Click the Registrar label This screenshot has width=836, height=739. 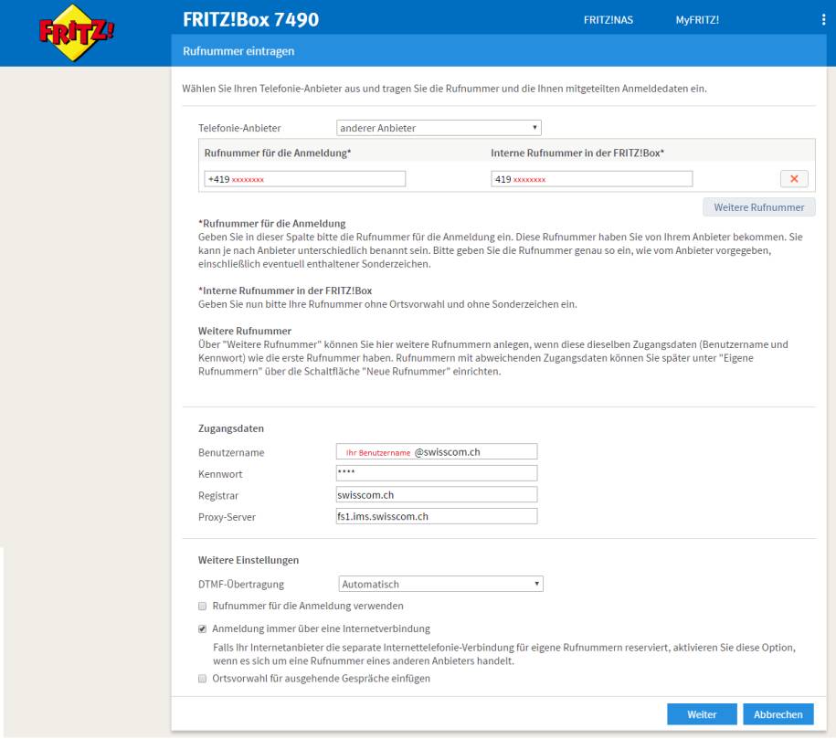point(218,496)
